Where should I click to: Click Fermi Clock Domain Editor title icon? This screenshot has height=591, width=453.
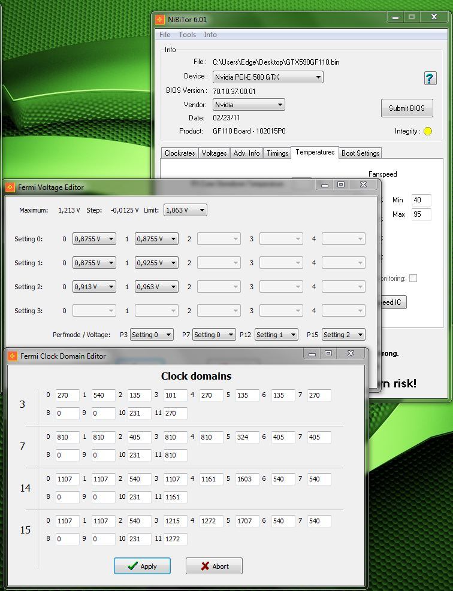tap(13, 356)
